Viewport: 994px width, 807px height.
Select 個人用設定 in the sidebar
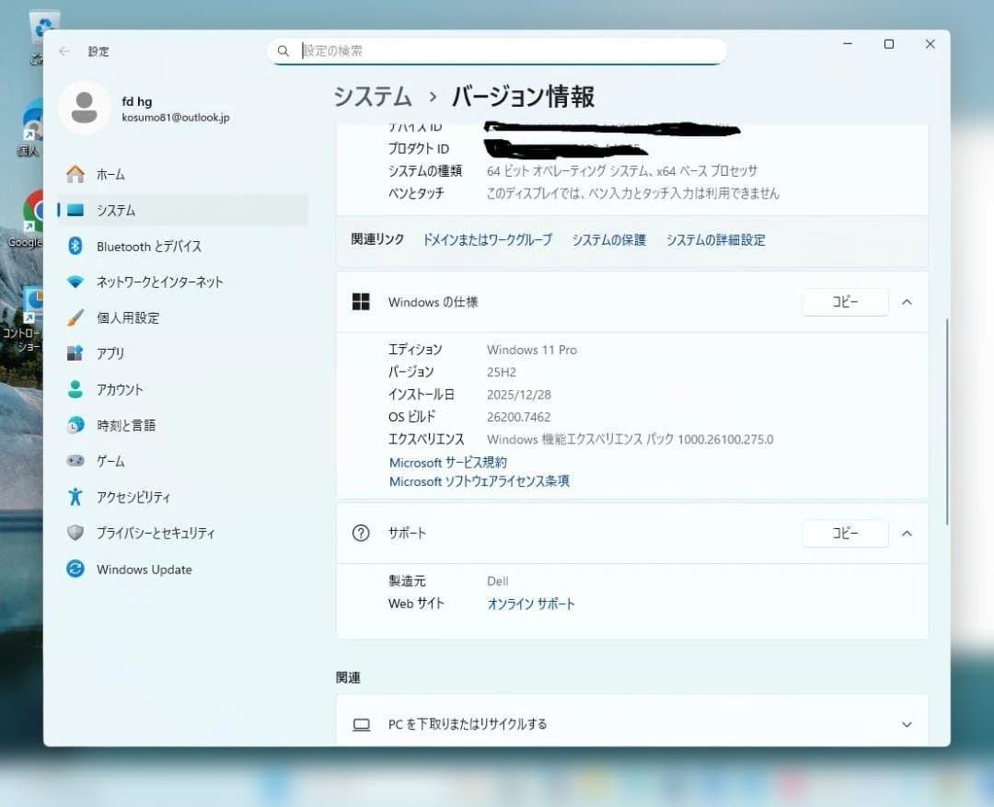point(127,317)
